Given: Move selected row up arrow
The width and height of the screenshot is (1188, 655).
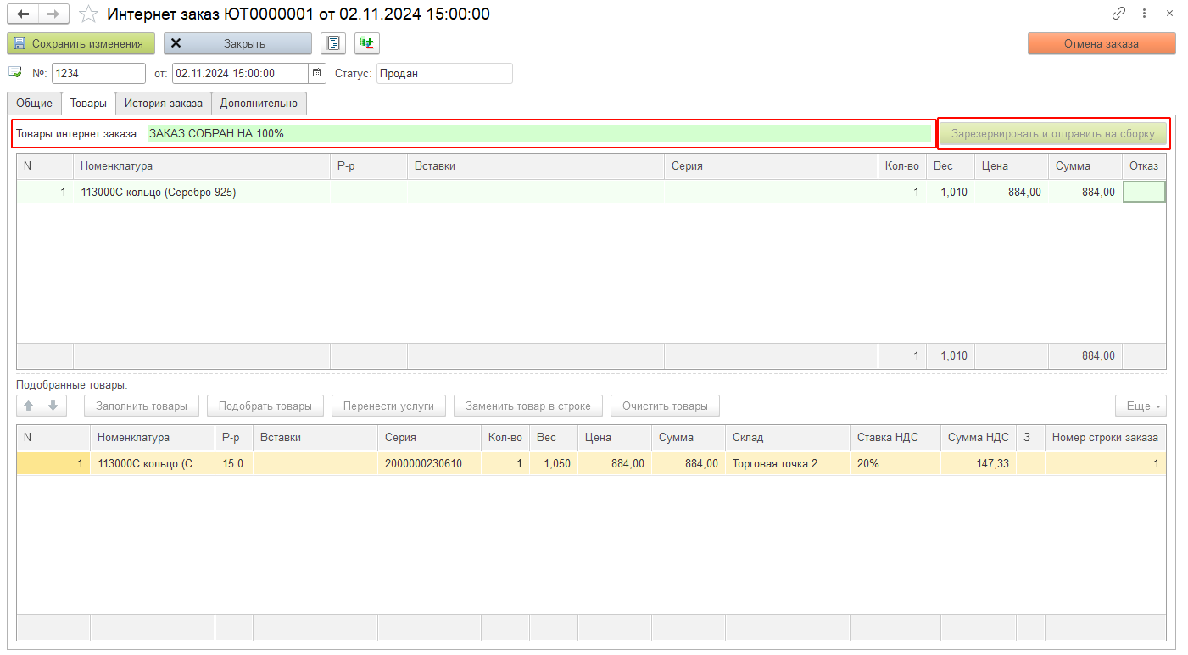Looking at the screenshot, I should point(30,406).
